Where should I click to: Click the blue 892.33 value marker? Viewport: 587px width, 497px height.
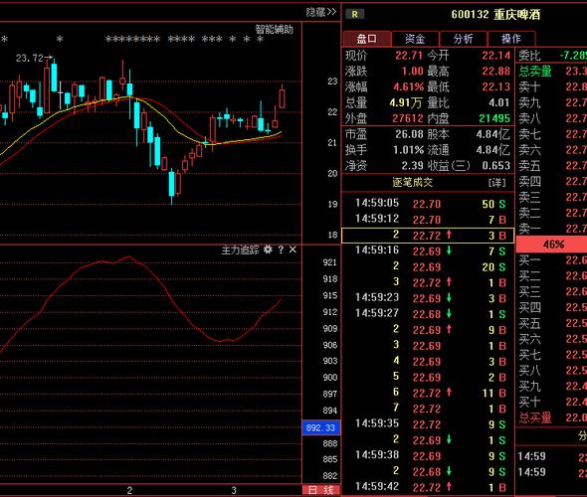pyautogui.click(x=320, y=427)
